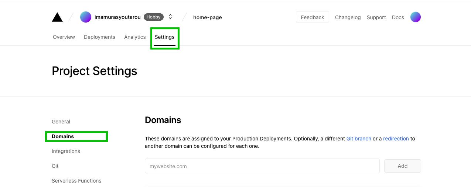Go to home-page project breadcrumb
Screen dimensions: 471x187
pyautogui.click(x=208, y=17)
